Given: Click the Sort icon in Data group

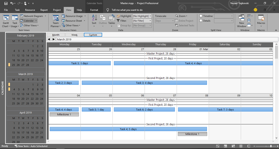Looking at the screenshot, I should [94, 18].
